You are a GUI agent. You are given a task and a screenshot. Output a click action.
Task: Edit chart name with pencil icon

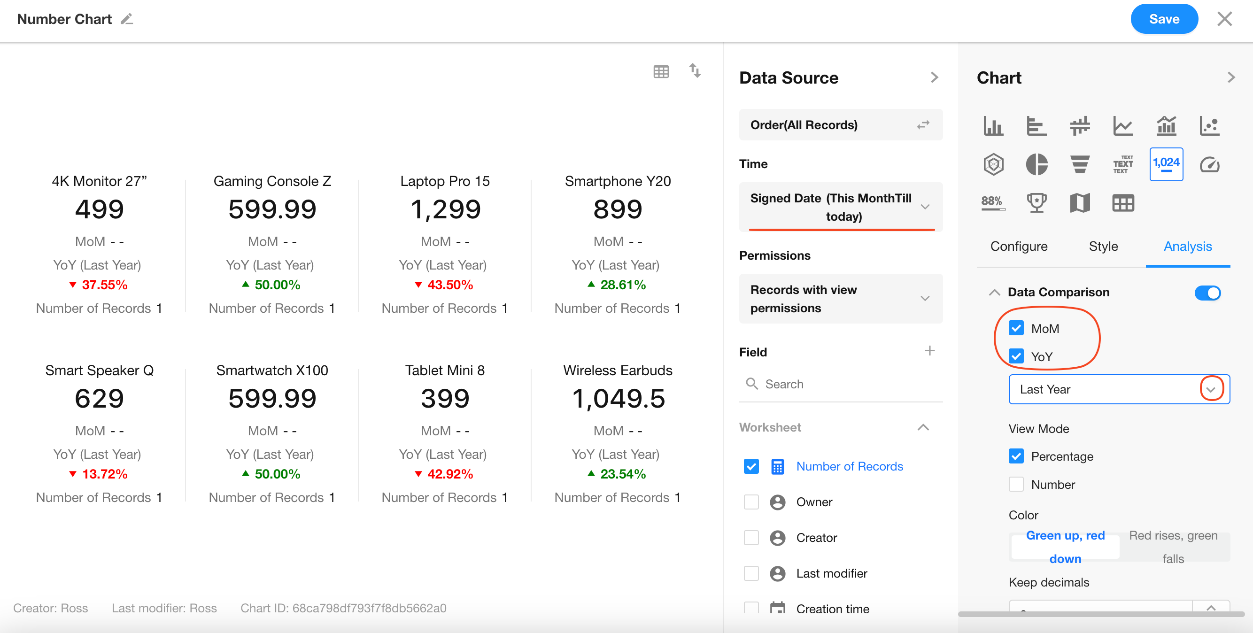(x=127, y=19)
